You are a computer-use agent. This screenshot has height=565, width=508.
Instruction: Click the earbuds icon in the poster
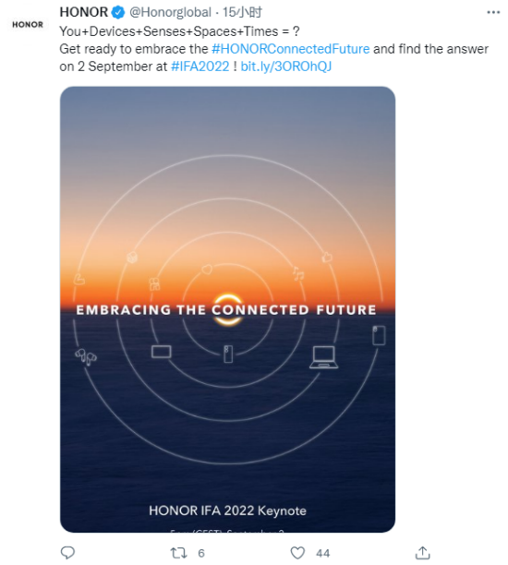pos(86,356)
